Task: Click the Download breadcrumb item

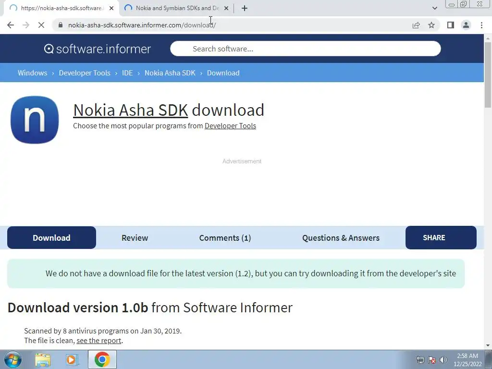Action: 223,73
